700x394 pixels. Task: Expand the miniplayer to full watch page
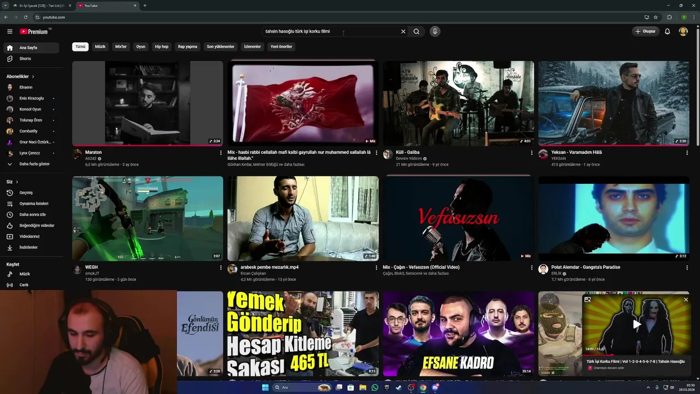587,300
